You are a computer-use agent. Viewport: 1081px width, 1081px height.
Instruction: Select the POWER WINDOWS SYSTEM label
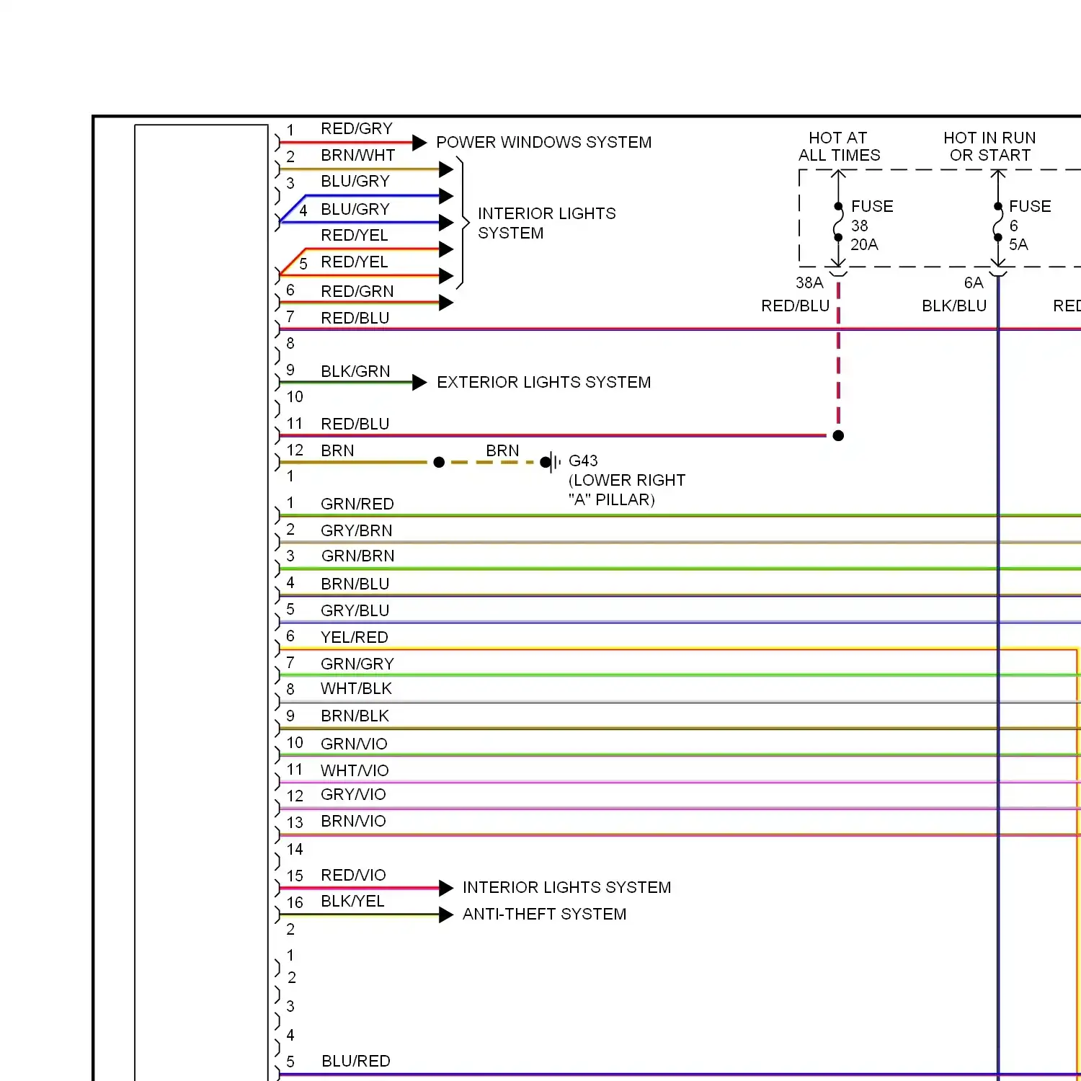543,142
